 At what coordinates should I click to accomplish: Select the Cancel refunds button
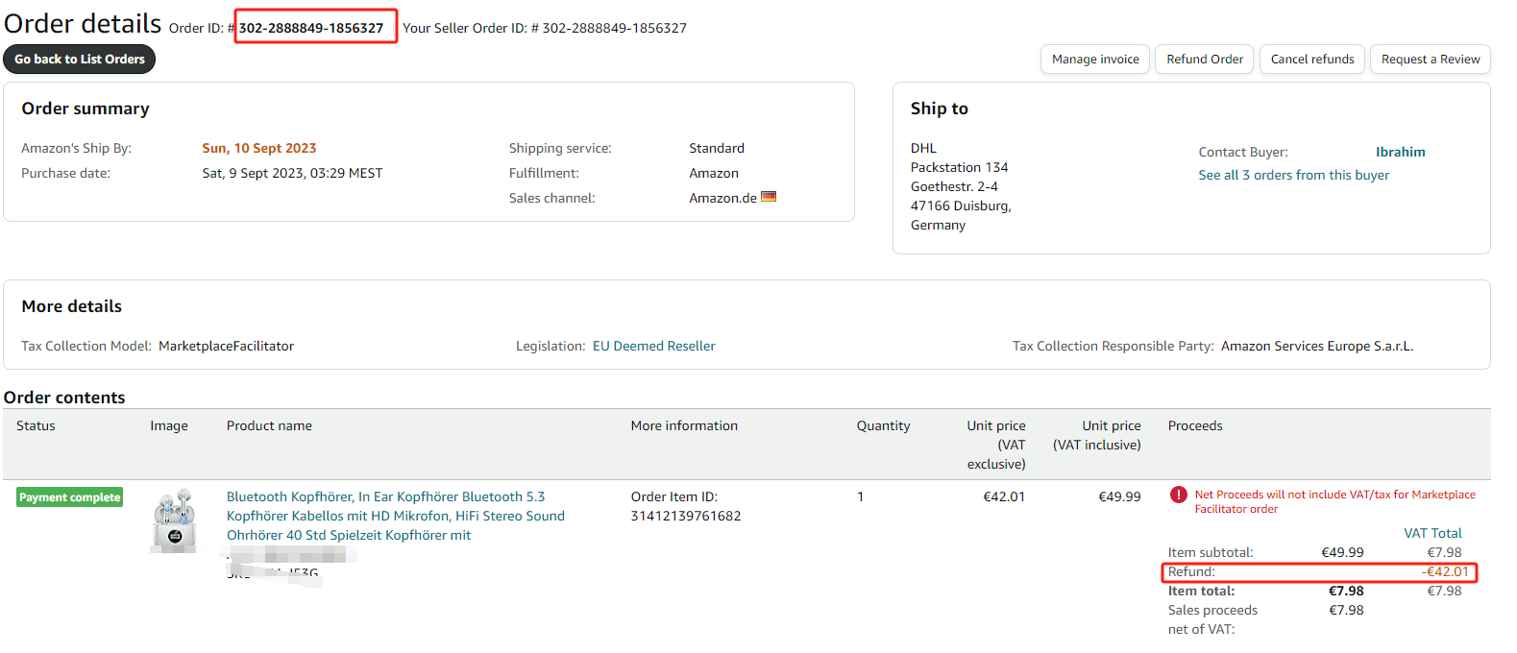coord(1312,60)
